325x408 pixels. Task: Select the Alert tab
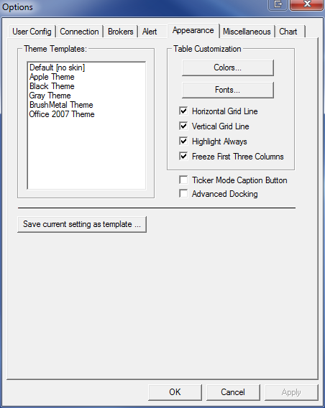pyautogui.click(x=150, y=32)
